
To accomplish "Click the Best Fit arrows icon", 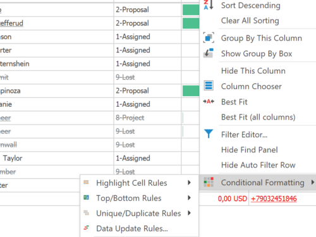I will [x=209, y=102].
